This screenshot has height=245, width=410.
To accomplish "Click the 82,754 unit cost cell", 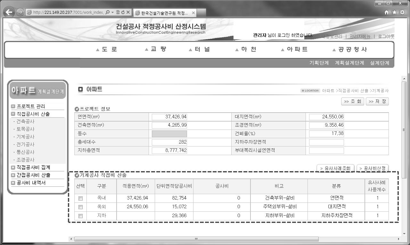I will [x=174, y=198].
